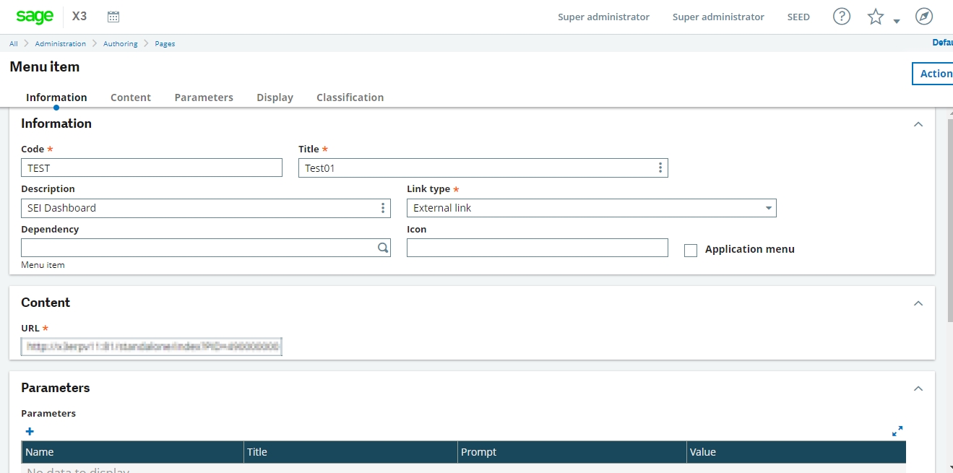Expand the Parameters grid with the diagonal arrows icon

(x=897, y=431)
